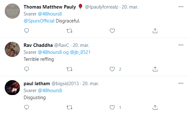Open more options on Rav Chaddha's tweet
This screenshot has height=114, width=189.
pyautogui.click(x=181, y=45)
